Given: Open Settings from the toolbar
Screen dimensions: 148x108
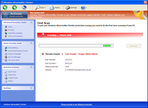Looking at the screenshot, I should pos(71,8).
